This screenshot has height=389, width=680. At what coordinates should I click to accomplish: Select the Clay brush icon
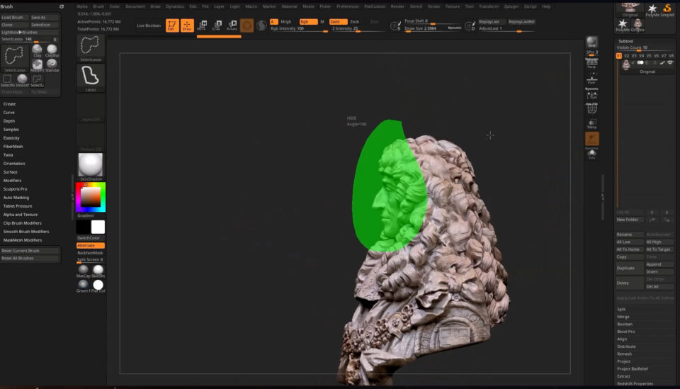click(x=37, y=50)
